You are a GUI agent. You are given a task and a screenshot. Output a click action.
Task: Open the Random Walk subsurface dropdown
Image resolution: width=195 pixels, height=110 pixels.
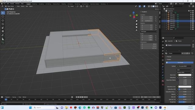184,72
